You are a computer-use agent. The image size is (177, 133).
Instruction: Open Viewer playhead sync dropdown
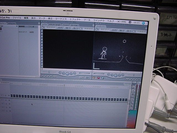[67, 28]
